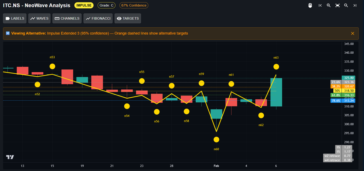364x171 pixels.
Task: Click the 13 date axis label
Action: [x=22, y=166]
